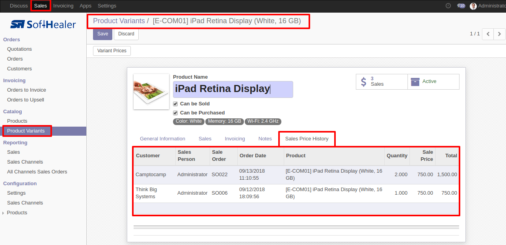Open Products under Catalog

(x=17, y=121)
